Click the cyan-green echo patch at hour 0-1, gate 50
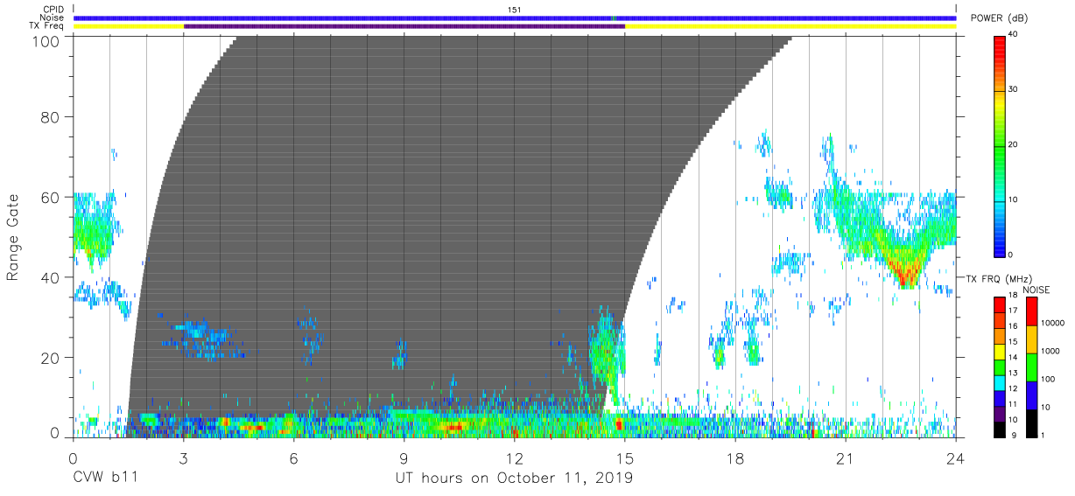This screenshot has height=496, width=1075. 93,230
